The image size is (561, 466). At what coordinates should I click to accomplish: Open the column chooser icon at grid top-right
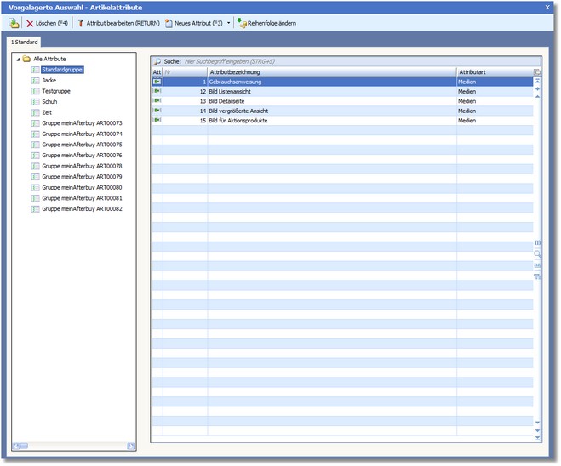[537, 72]
